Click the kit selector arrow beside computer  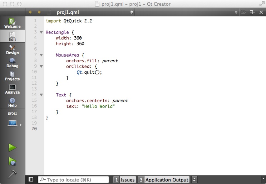[20, 125]
